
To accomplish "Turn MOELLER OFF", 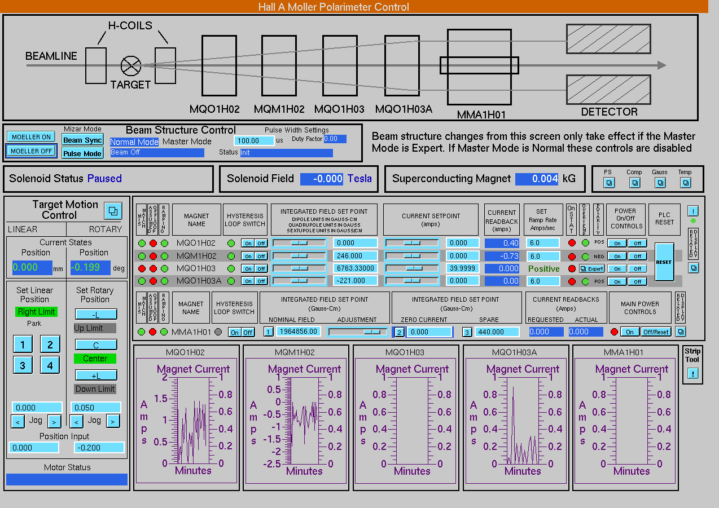I will [31, 151].
